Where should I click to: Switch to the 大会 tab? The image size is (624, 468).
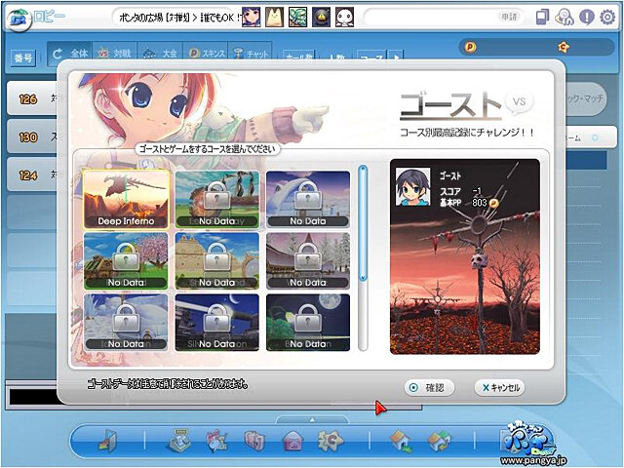pyautogui.click(x=160, y=53)
